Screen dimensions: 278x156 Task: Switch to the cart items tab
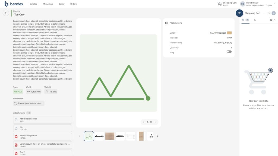(x=245, y=20)
